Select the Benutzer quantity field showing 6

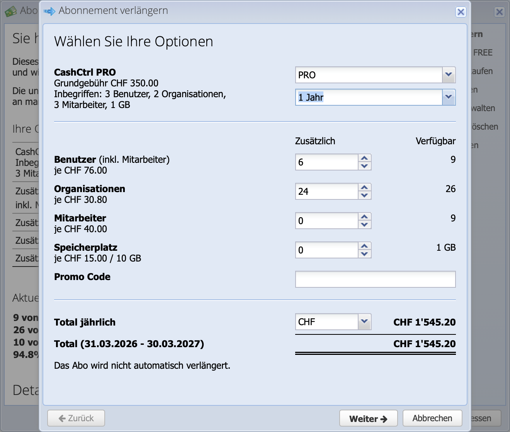pyautogui.click(x=326, y=162)
